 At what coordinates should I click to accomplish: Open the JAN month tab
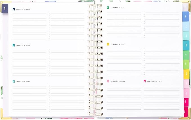5,8
